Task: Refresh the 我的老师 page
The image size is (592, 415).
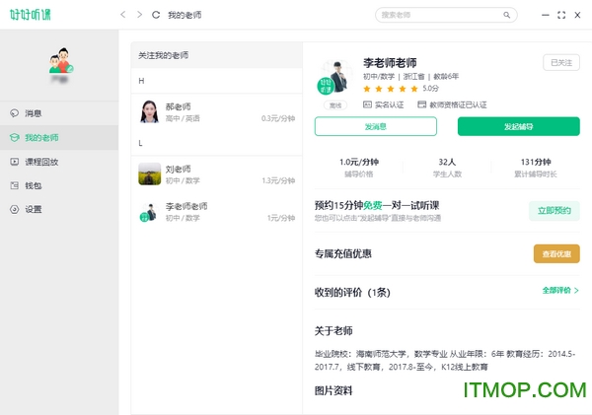Action: tap(156, 15)
